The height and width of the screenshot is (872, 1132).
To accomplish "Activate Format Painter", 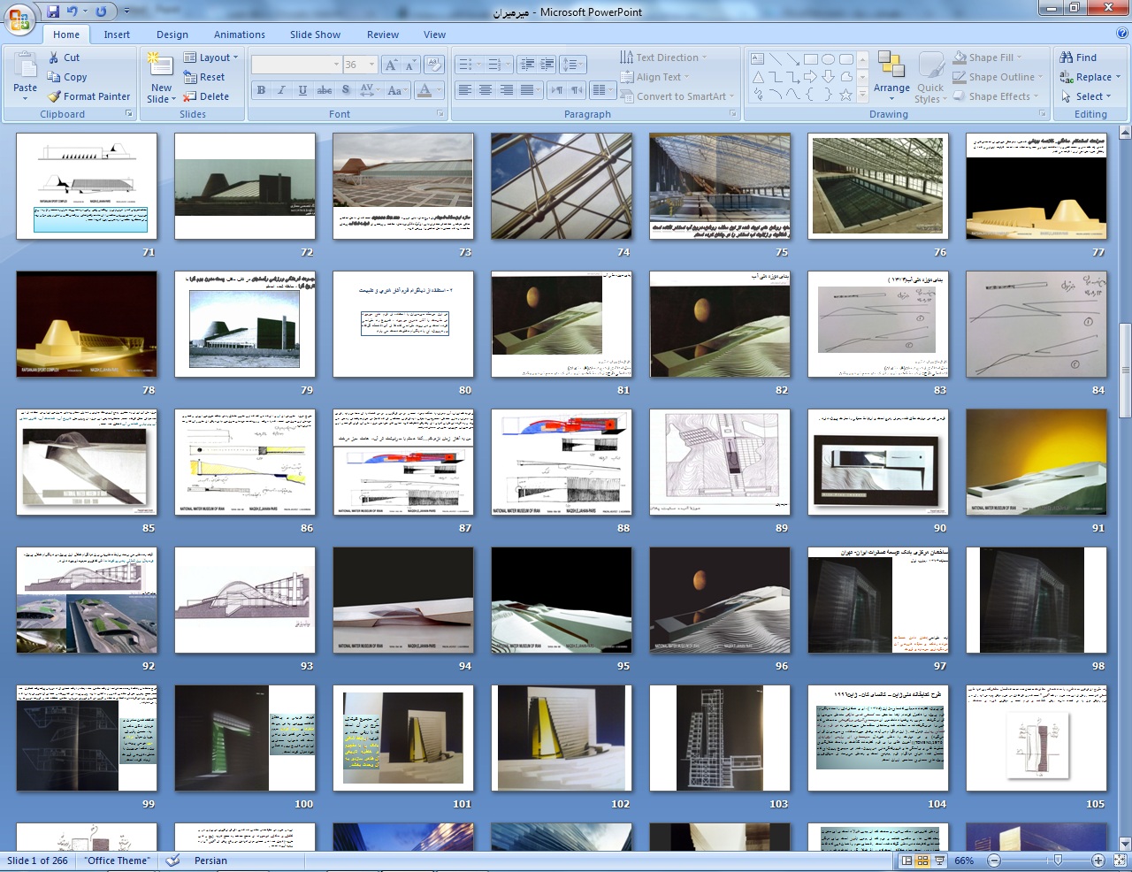I will pos(88,96).
